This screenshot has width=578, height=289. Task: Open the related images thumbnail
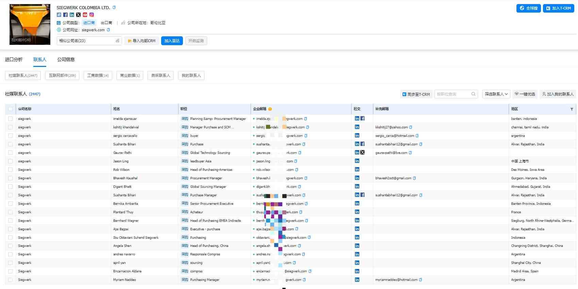(30, 24)
